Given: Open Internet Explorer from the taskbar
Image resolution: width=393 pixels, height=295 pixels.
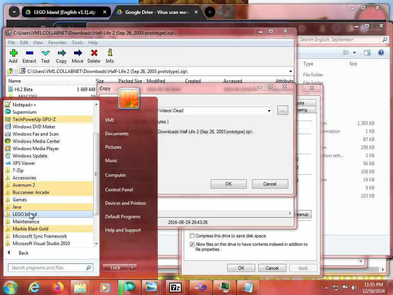Looking at the screenshot, I should pos(34,287).
